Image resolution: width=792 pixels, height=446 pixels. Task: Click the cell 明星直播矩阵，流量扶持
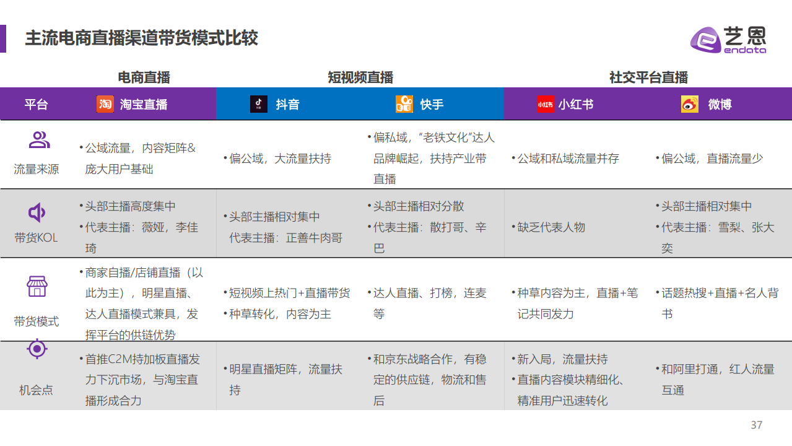click(282, 380)
